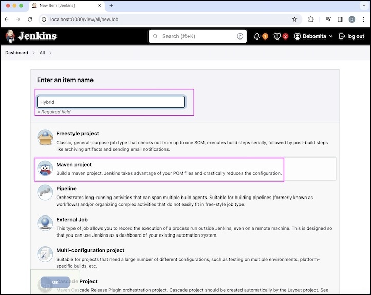Select the Multi-configuration project icon
The width and height of the screenshot is (371, 295).
coord(45,254)
